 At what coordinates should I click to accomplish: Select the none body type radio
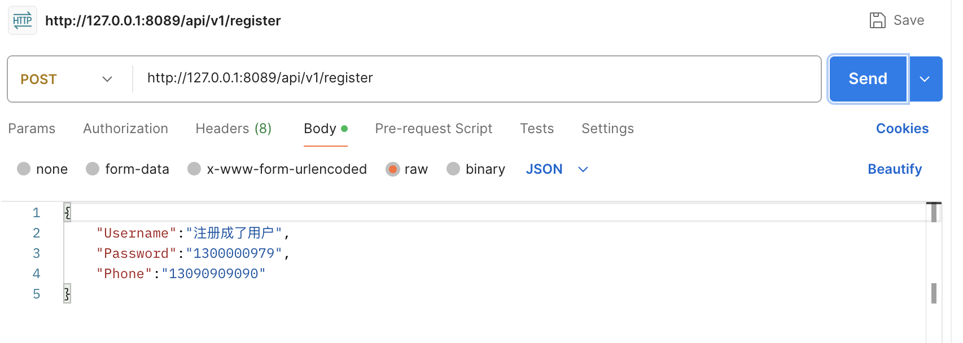tap(24, 169)
